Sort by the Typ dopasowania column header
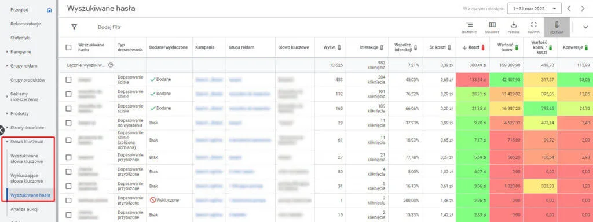Viewport: 593px width, 222px height. [130, 47]
